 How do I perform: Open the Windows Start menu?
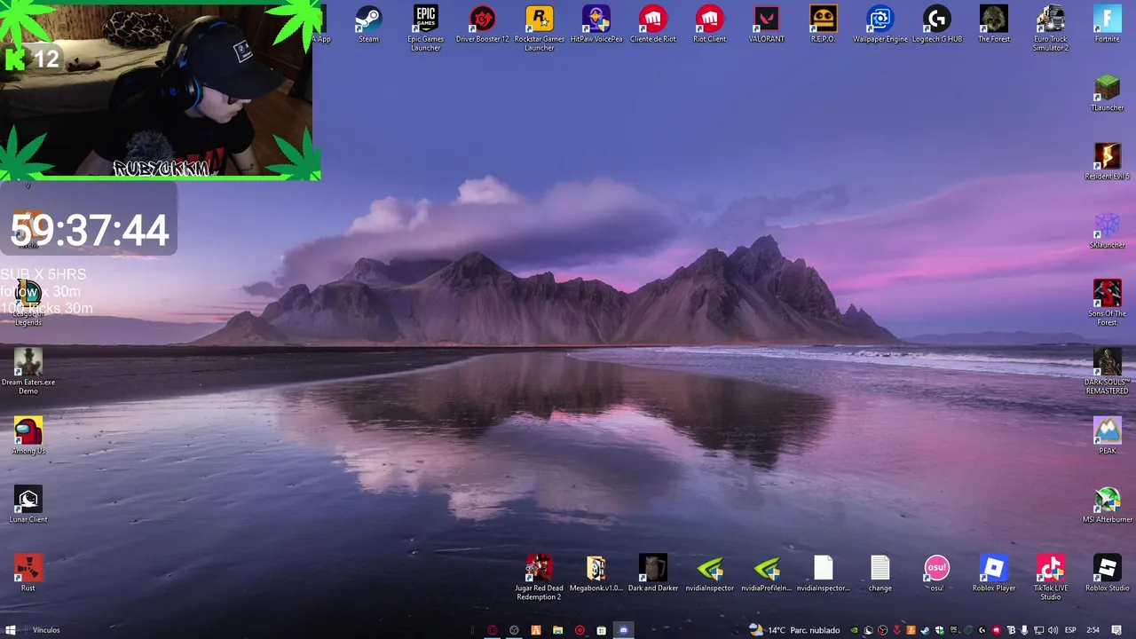(11, 630)
